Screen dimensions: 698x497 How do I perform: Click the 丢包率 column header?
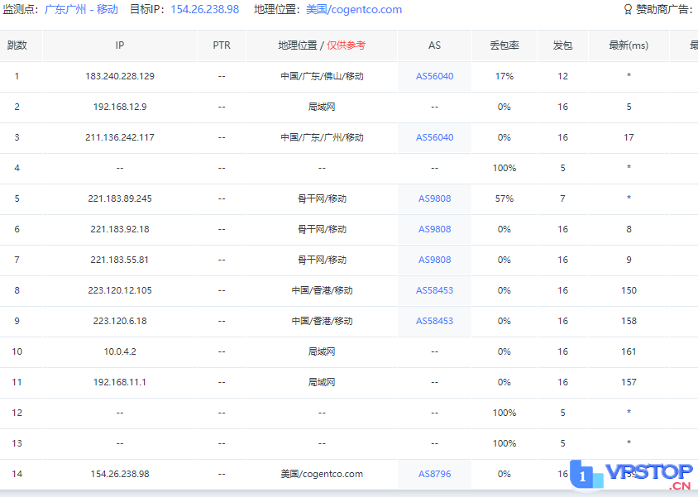pyautogui.click(x=504, y=45)
